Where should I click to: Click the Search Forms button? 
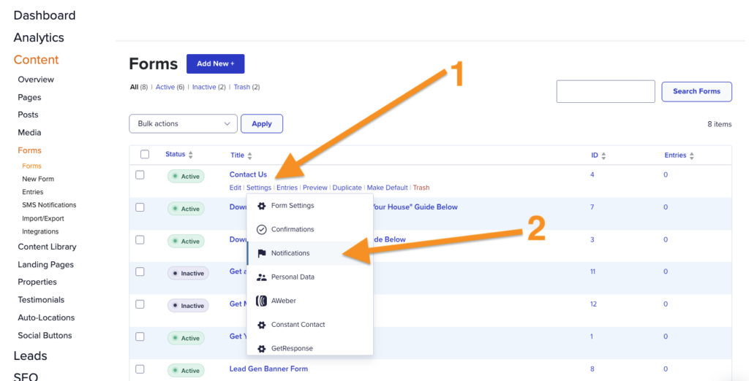tap(696, 91)
